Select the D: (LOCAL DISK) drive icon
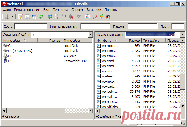 [5, 51]
